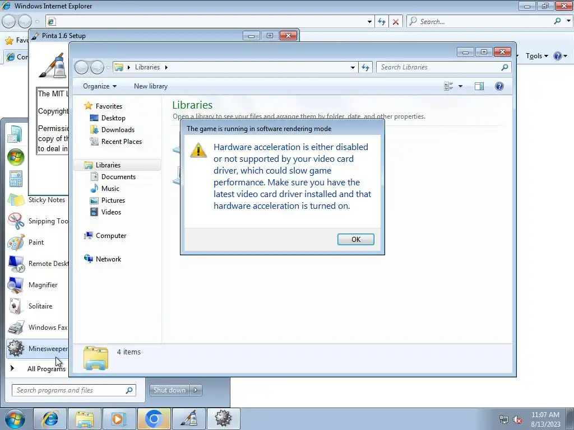The width and height of the screenshot is (574, 430).
Task: Open Internet Explorer from the taskbar
Action: pos(50,419)
